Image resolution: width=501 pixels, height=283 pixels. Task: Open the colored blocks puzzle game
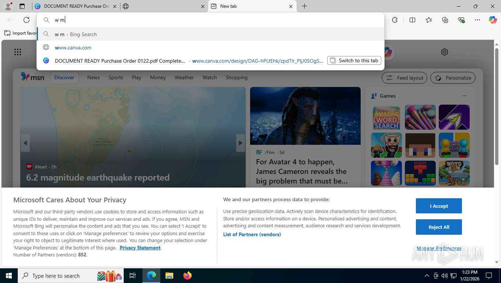420,173
